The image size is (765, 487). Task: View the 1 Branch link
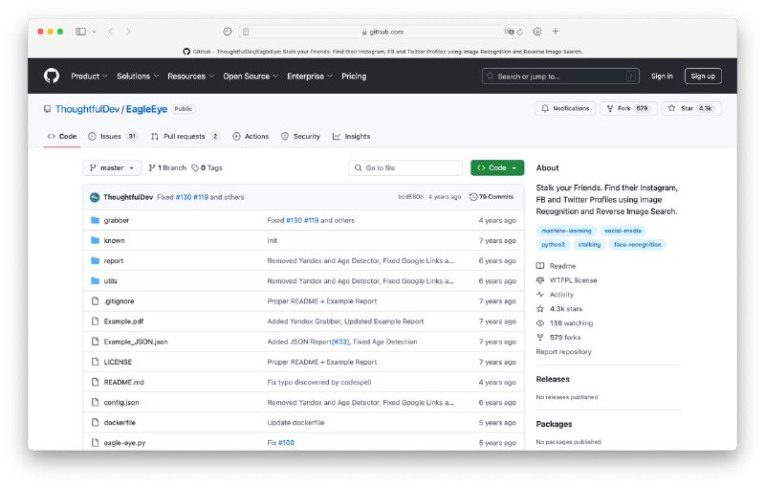(167, 167)
